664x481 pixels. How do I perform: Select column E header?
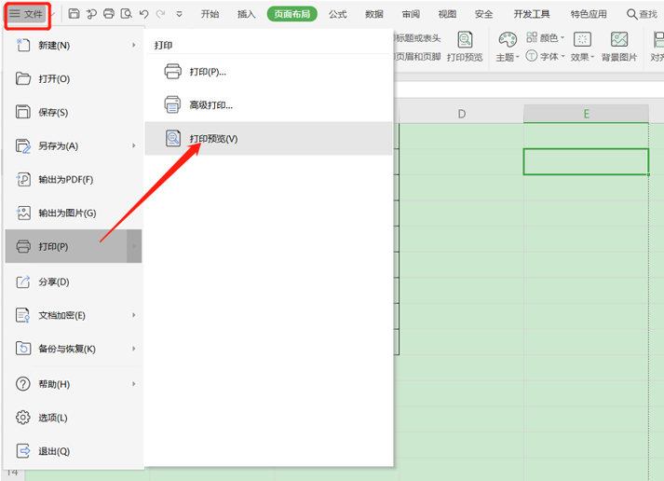pos(586,114)
